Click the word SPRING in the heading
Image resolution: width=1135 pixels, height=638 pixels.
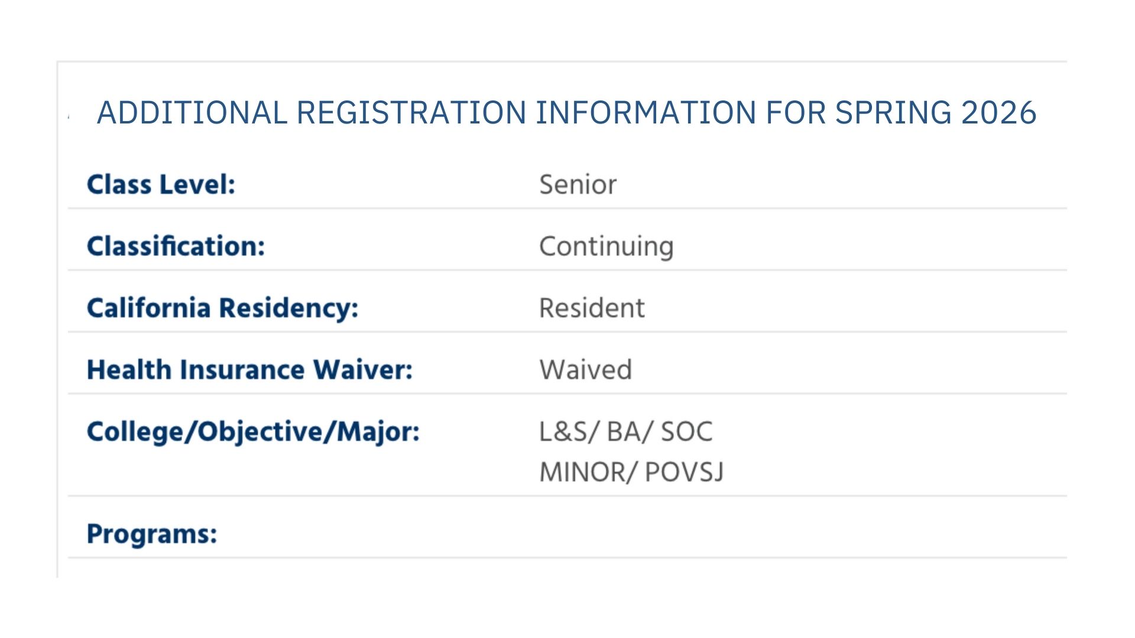point(893,113)
